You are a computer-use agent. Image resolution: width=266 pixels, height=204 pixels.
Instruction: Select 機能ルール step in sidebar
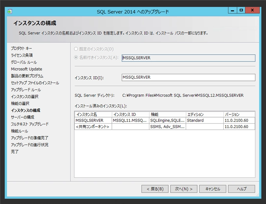tap(20, 131)
